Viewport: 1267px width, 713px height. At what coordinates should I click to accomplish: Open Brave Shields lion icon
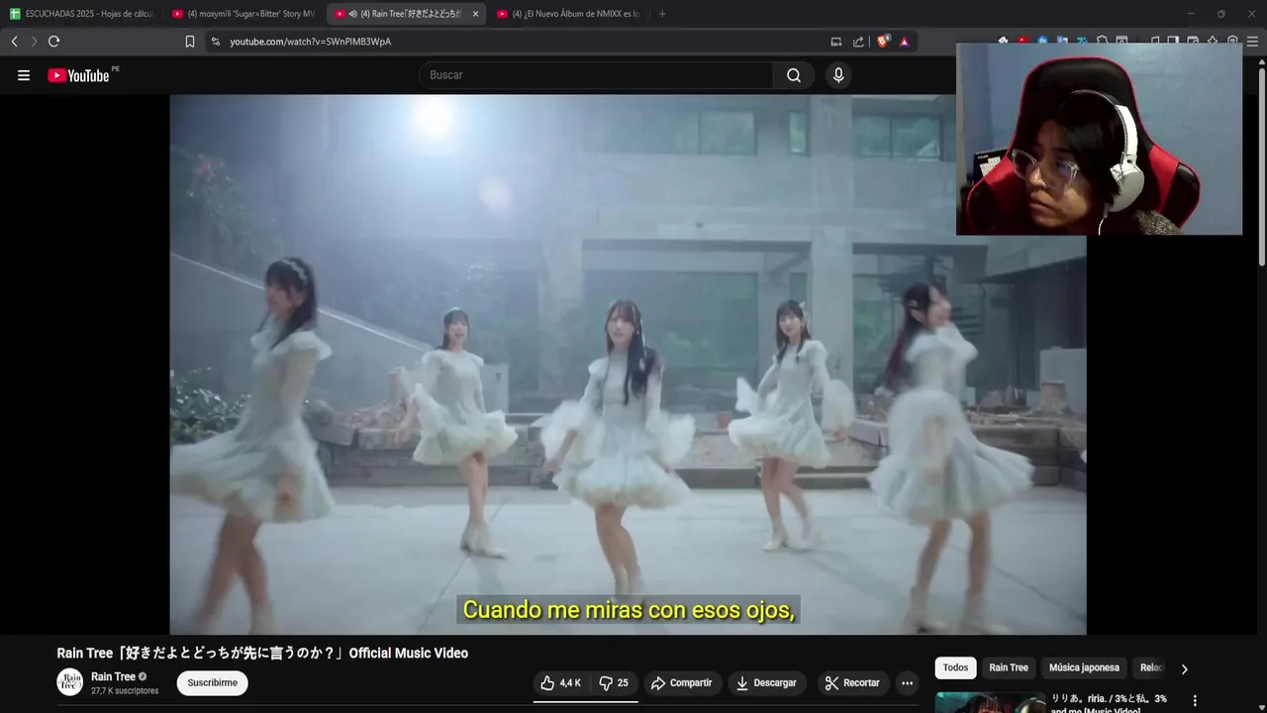coord(883,42)
